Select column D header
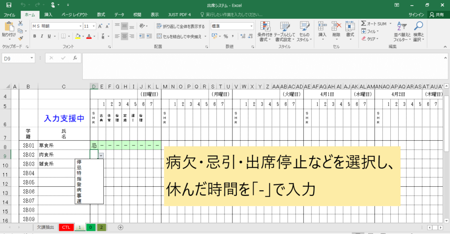Viewport: 450px width, 234px height. (94, 86)
